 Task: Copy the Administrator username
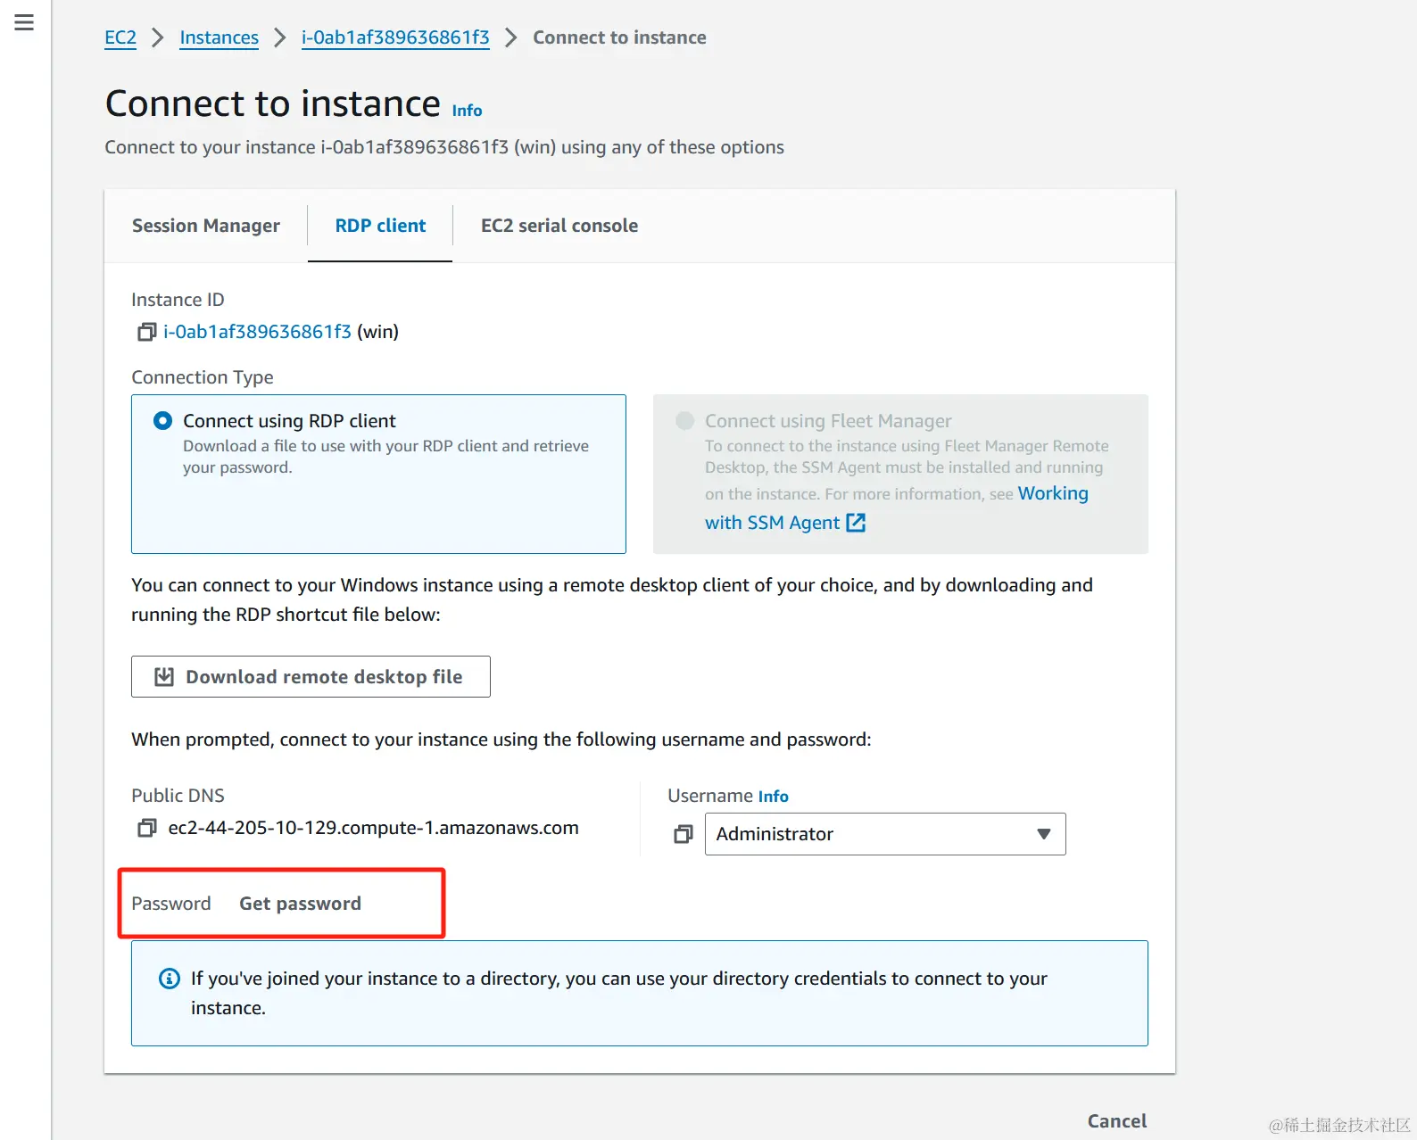tap(683, 834)
